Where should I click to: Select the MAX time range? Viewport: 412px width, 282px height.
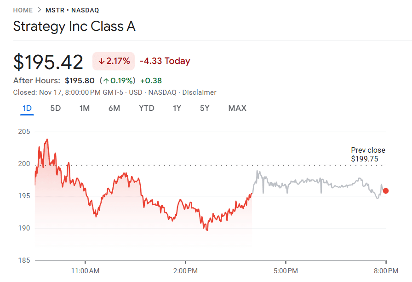pos(237,108)
